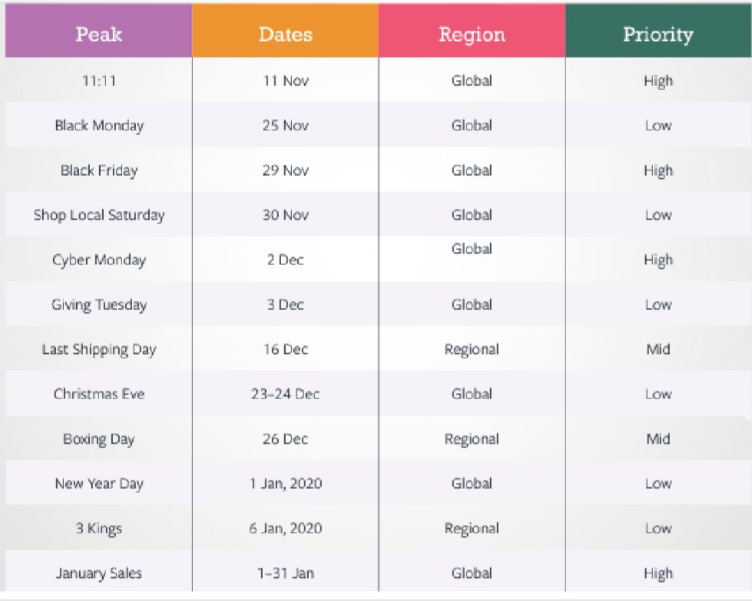This screenshot has width=752, height=601.
Task: Select the January Sales peak cell
Action: click(x=99, y=573)
